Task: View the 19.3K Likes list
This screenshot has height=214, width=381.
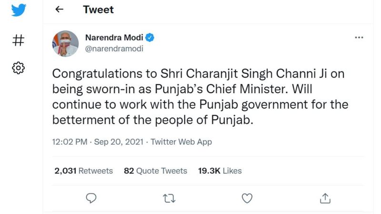Action: (220, 171)
